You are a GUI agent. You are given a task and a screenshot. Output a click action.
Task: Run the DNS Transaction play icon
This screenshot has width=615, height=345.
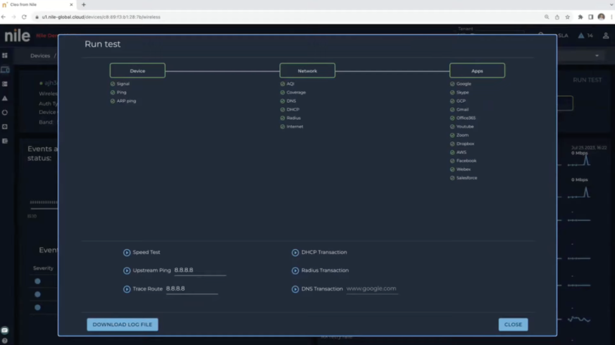tap(295, 289)
